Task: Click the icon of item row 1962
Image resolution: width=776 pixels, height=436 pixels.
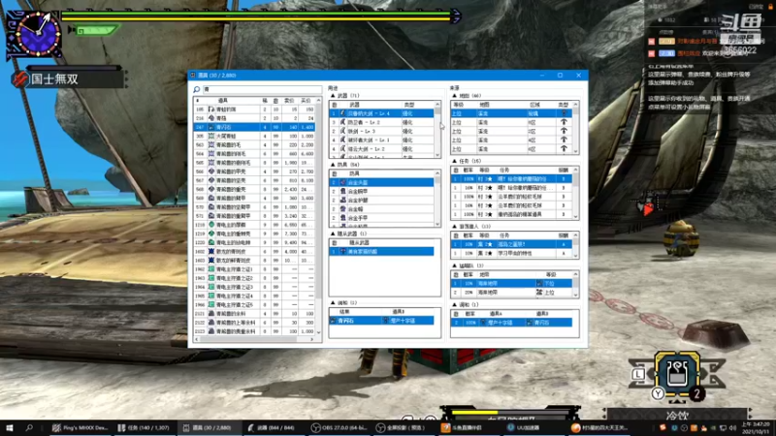Action: pyautogui.click(x=211, y=269)
